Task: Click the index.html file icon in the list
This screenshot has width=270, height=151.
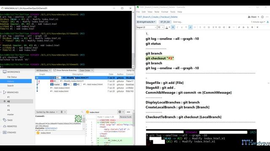Action: coord(38,133)
